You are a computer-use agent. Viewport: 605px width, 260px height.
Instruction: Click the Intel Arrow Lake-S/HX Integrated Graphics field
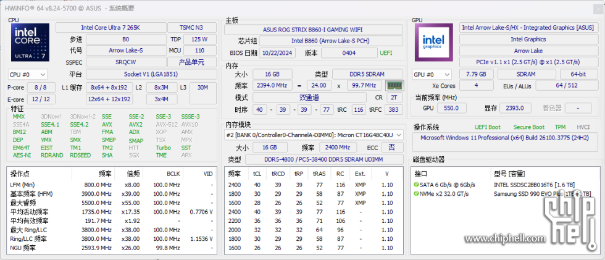[528, 28]
